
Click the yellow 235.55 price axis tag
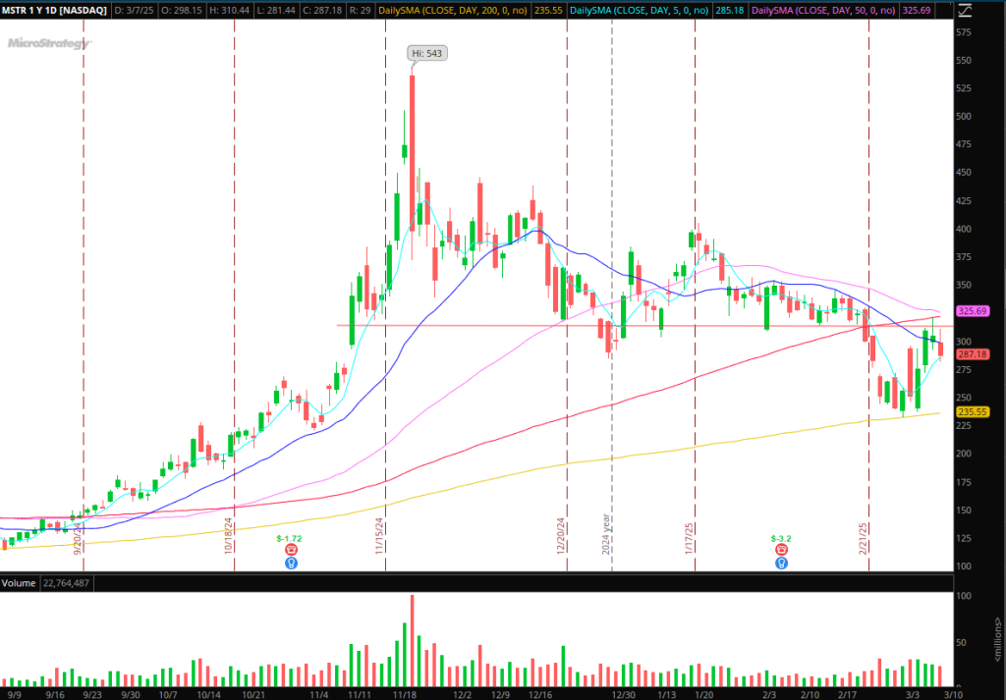click(x=972, y=411)
